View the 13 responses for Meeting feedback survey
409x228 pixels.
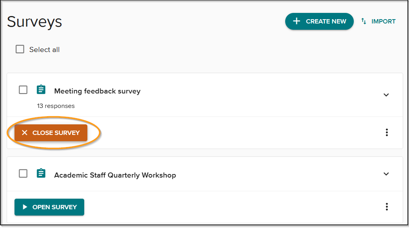pos(56,106)
